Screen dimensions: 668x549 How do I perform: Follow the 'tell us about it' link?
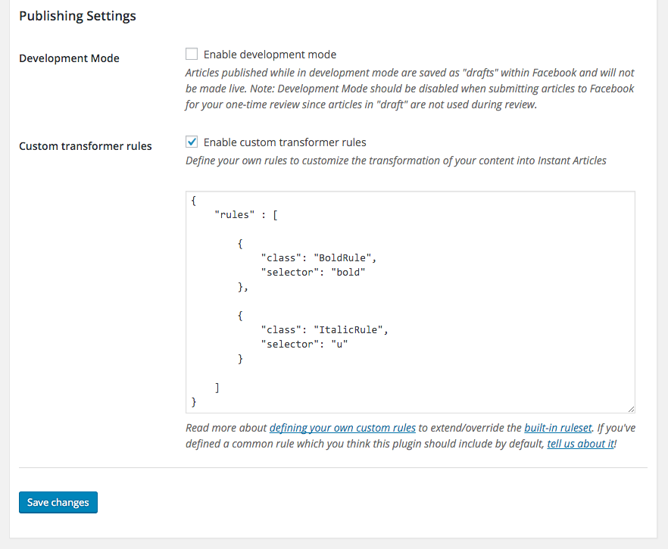pos(580,445)
